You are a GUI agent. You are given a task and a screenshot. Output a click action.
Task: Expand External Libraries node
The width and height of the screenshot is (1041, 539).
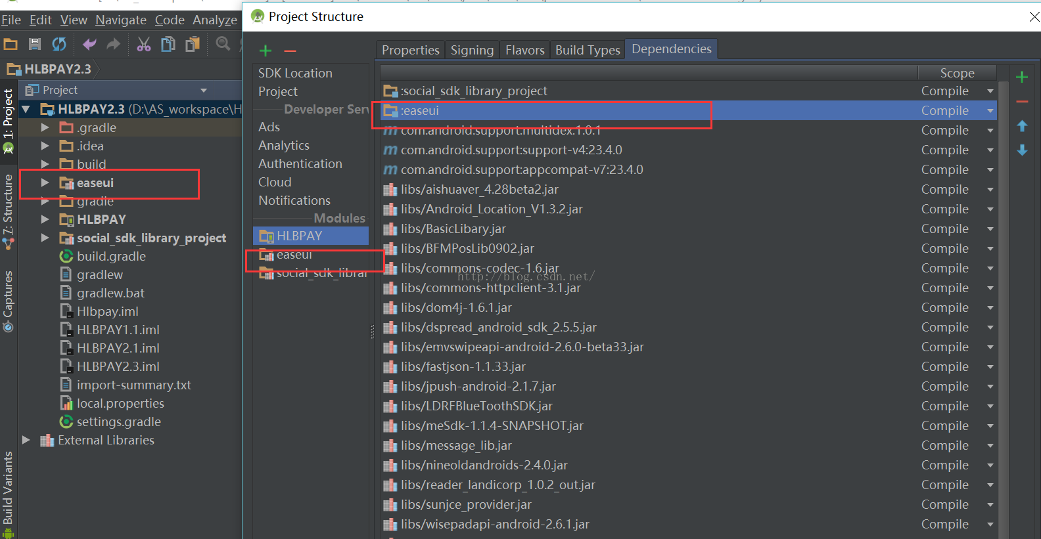26,440
